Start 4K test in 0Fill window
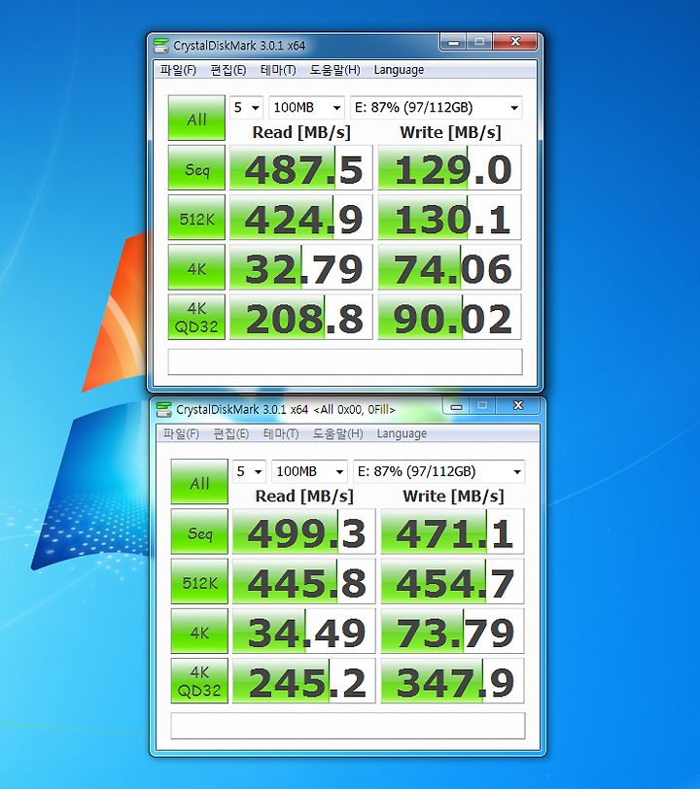The image size is (700, 789). 199,631
